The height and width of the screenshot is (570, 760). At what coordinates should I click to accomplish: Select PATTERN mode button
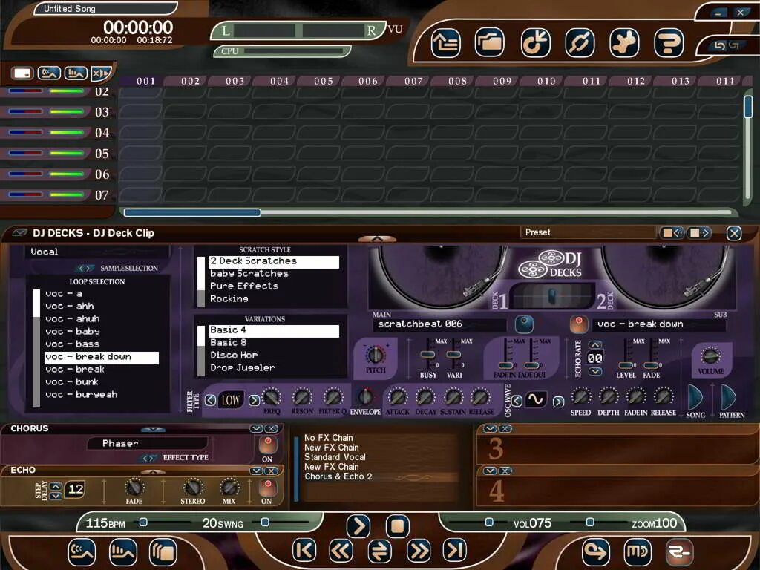point(728,398)
